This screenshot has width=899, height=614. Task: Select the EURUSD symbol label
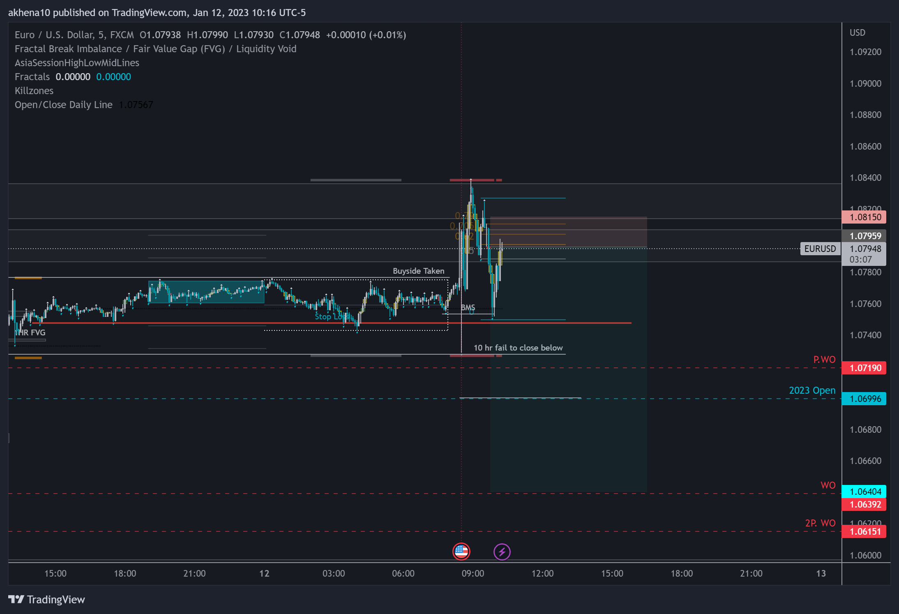pos(820,249)
